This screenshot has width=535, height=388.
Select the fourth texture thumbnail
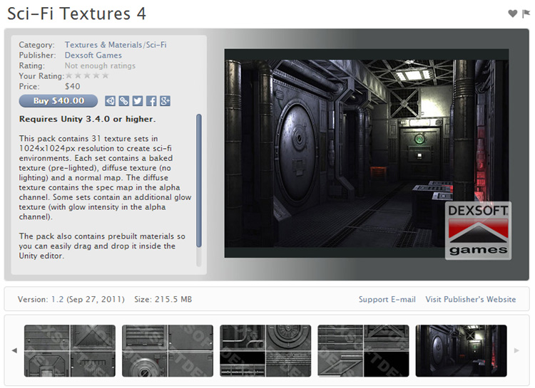(363, 351)
